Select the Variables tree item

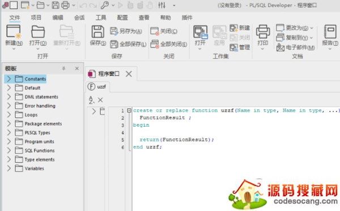coord(34,169)
